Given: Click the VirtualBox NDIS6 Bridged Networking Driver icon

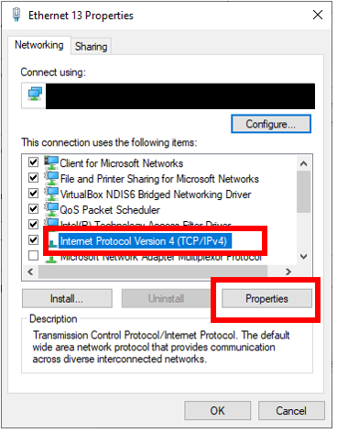Looking at the screenshot, I should [51, 194].
